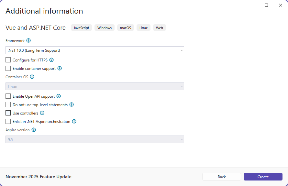Maximize the Additional information window

click(x=266, y=5)
